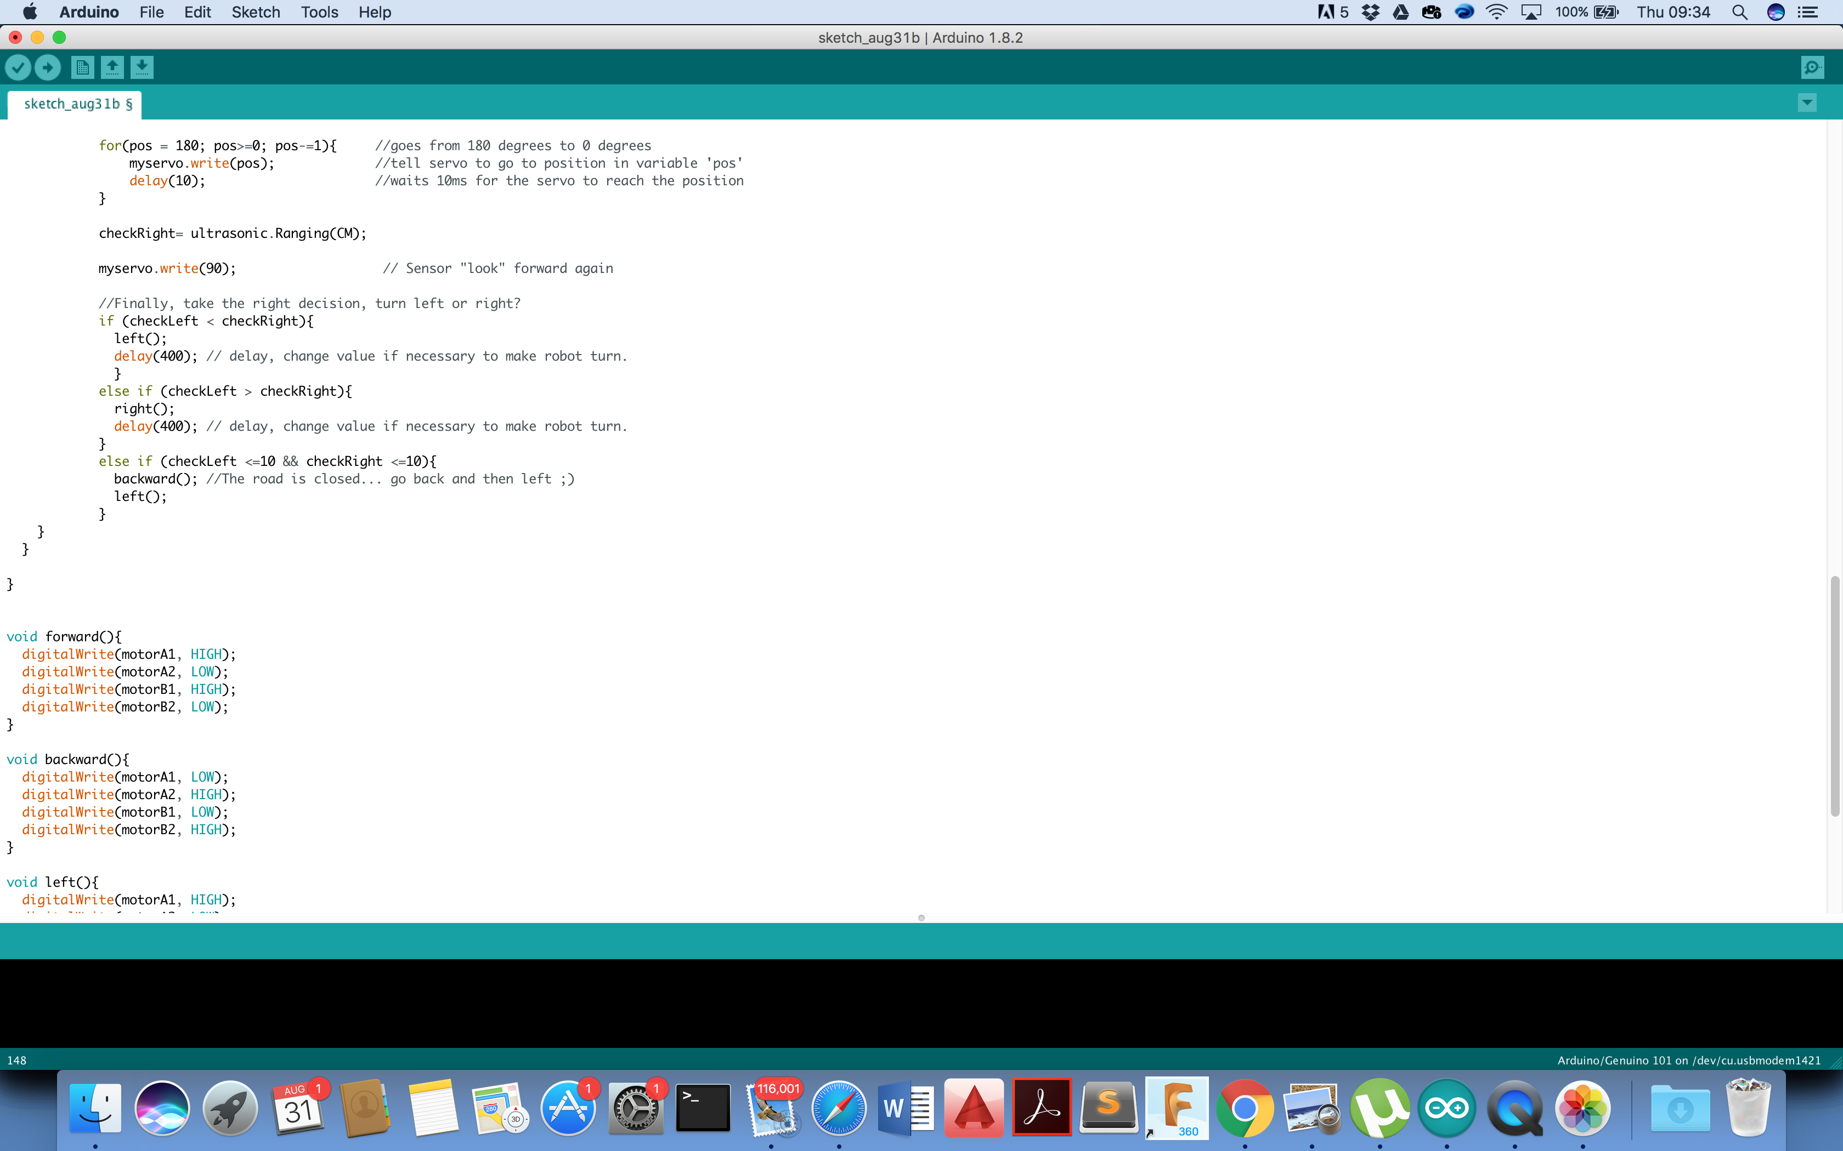Open the AirPlay display menu icon

point(1531,12)
